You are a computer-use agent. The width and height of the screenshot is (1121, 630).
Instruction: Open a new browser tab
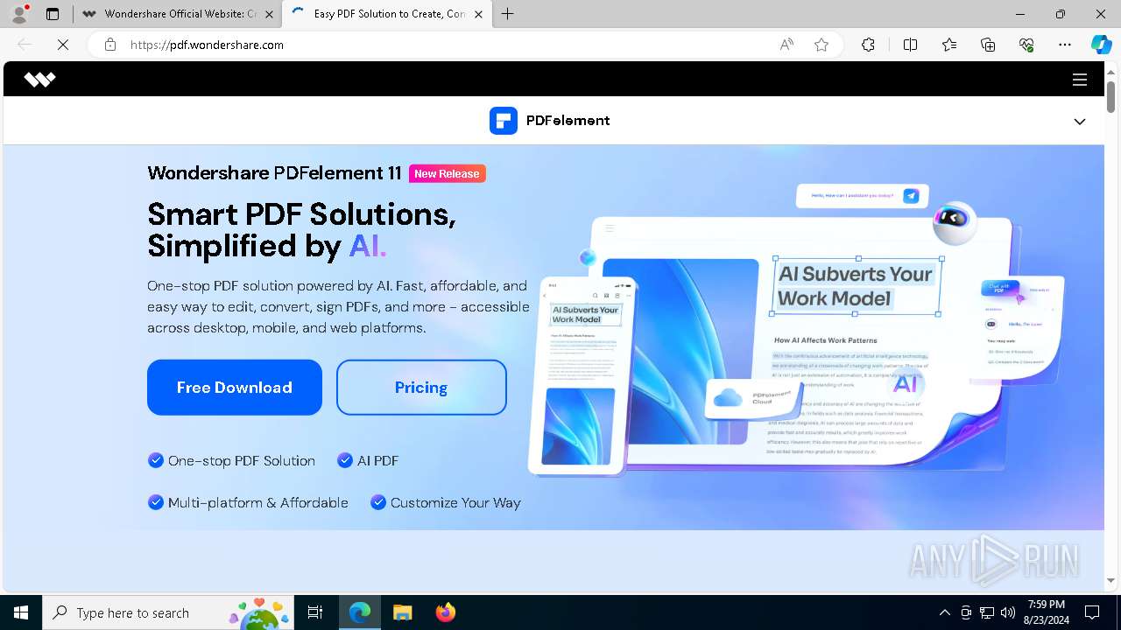tap(508, 14)
